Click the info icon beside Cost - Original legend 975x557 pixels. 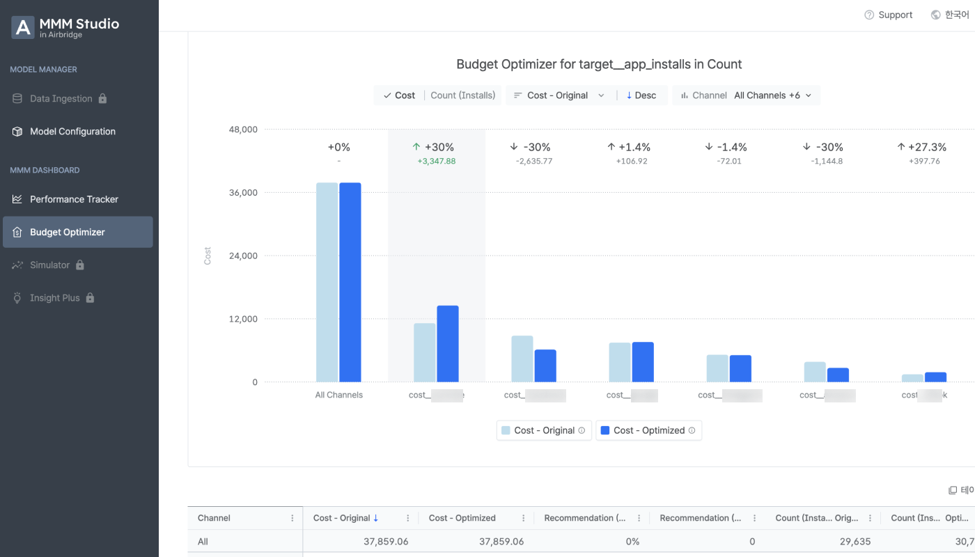pos(582,430)
